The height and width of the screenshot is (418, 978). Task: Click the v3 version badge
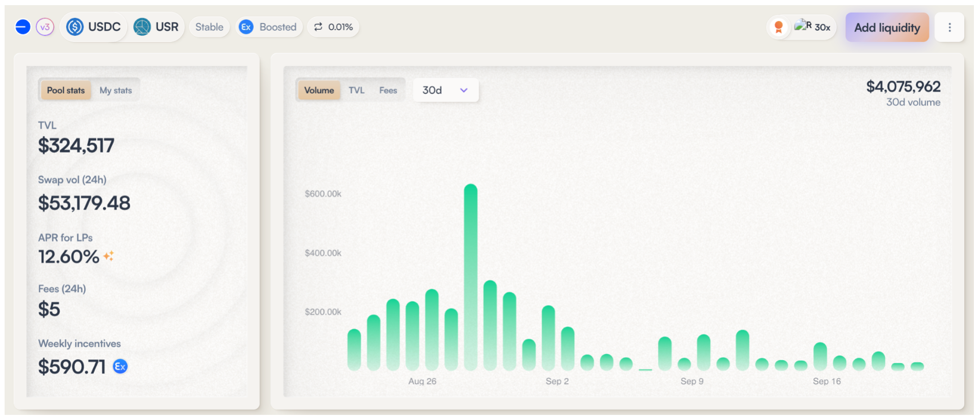click(x=45, y=27)
